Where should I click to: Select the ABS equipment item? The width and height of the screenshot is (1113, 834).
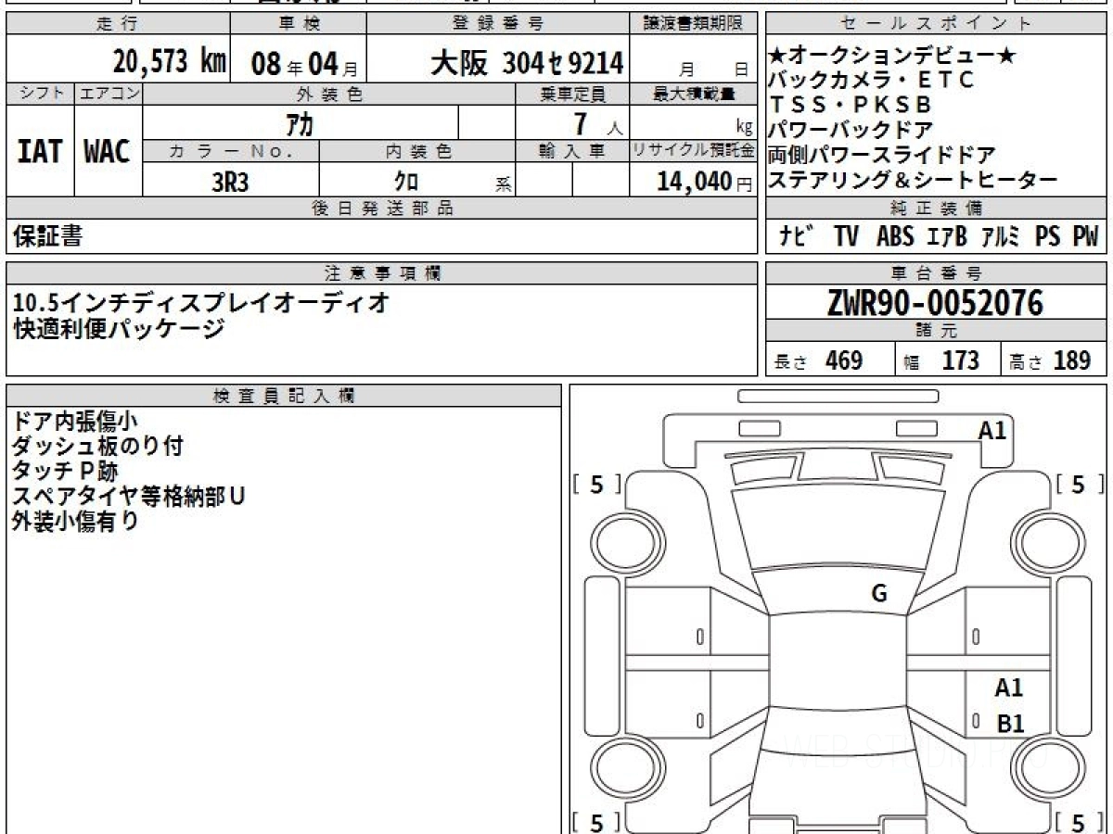click(x=895, y=237)
